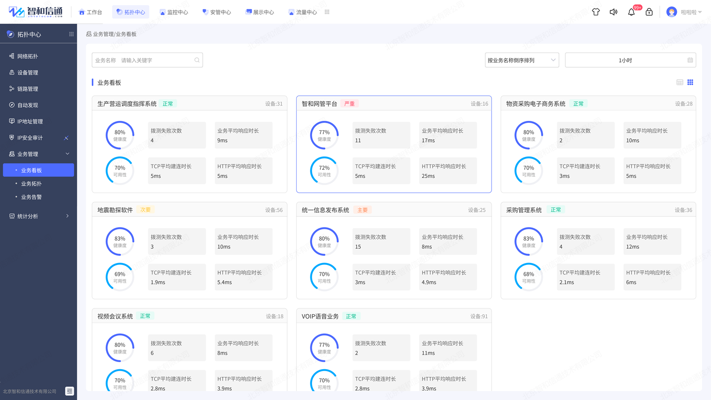Click HTTP平均响应时长 25ms tile
Screen dimensions: 711x400
(x=447, y=171)
